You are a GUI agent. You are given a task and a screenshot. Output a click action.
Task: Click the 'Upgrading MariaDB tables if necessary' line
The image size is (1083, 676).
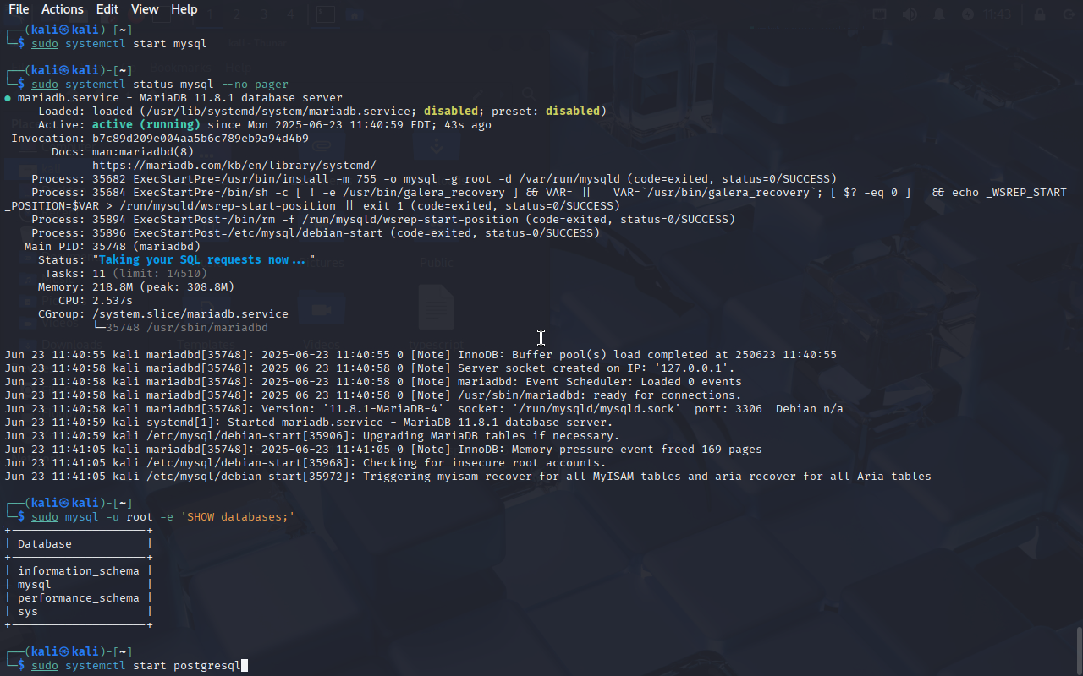coord(312,436)
